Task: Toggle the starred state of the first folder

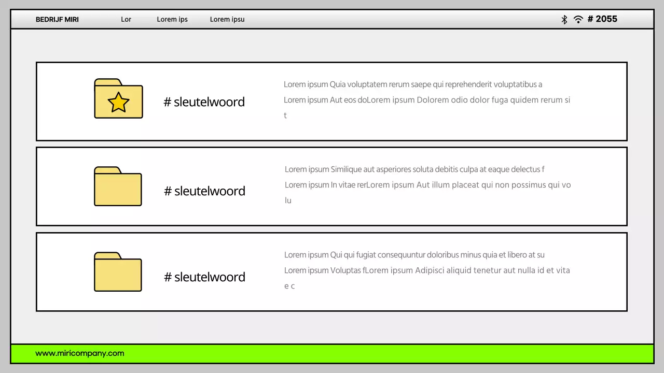Action: 118,103
